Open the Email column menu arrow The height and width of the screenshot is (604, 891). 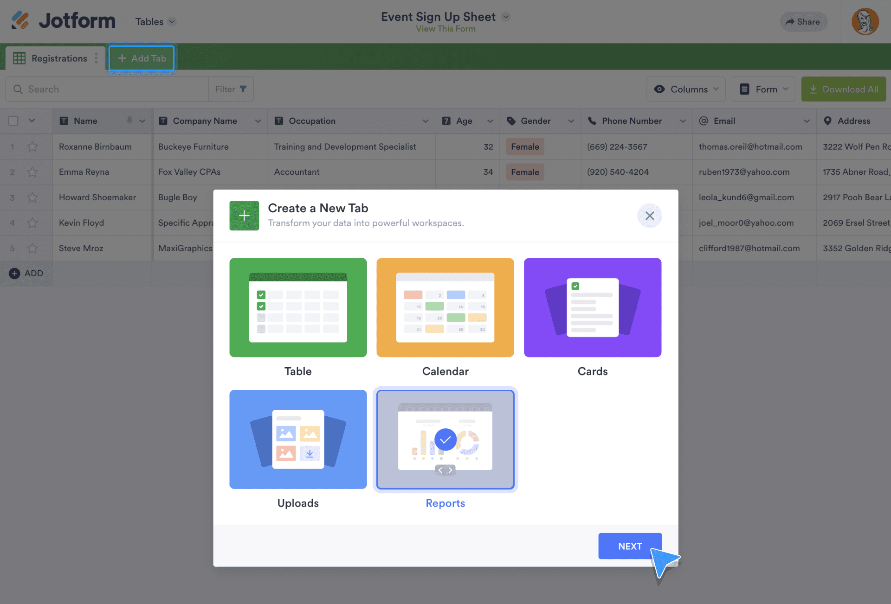[807, 121]
